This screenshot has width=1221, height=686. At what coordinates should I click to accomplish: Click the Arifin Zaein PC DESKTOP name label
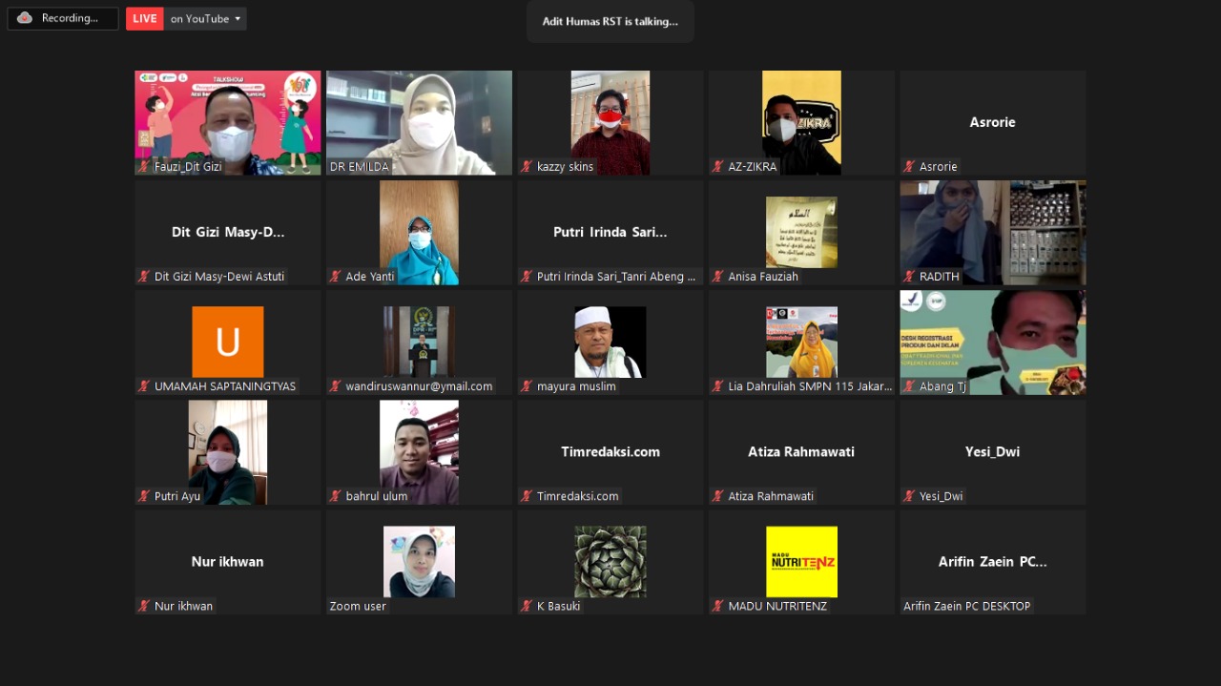966,606
